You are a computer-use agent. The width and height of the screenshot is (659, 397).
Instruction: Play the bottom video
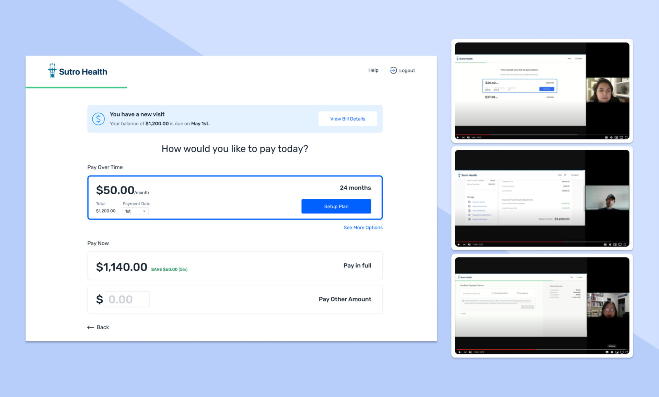coord(460,352)
